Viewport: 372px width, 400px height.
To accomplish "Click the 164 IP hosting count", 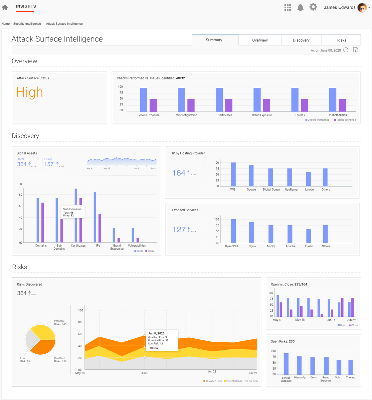I will click(179, 173).
